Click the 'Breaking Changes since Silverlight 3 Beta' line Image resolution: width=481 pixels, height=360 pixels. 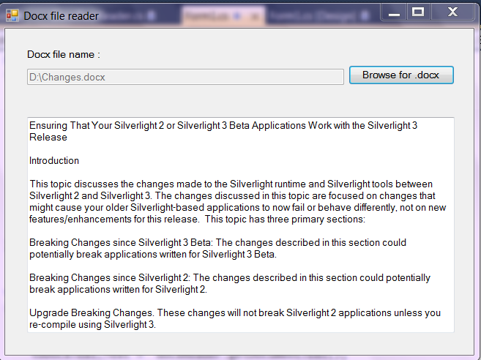(217, 242)
